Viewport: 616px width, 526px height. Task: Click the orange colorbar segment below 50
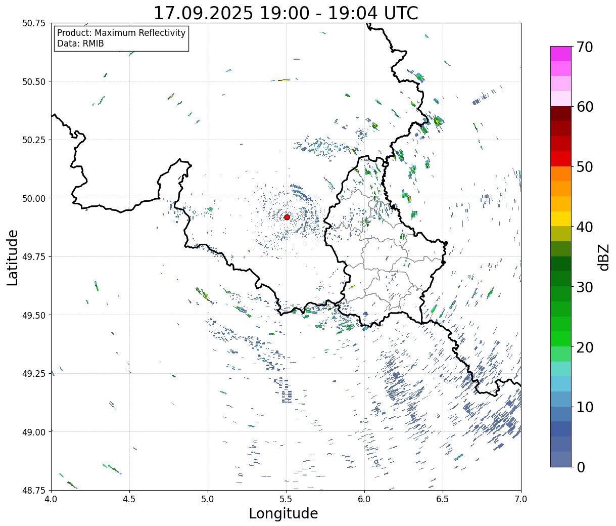pyautogui.click(x=560, y=173)
